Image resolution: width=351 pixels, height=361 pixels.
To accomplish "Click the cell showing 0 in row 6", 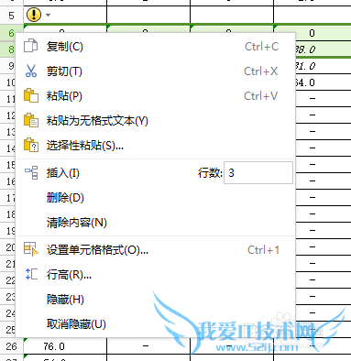I will pyautogui.click(x=313, y=33).
